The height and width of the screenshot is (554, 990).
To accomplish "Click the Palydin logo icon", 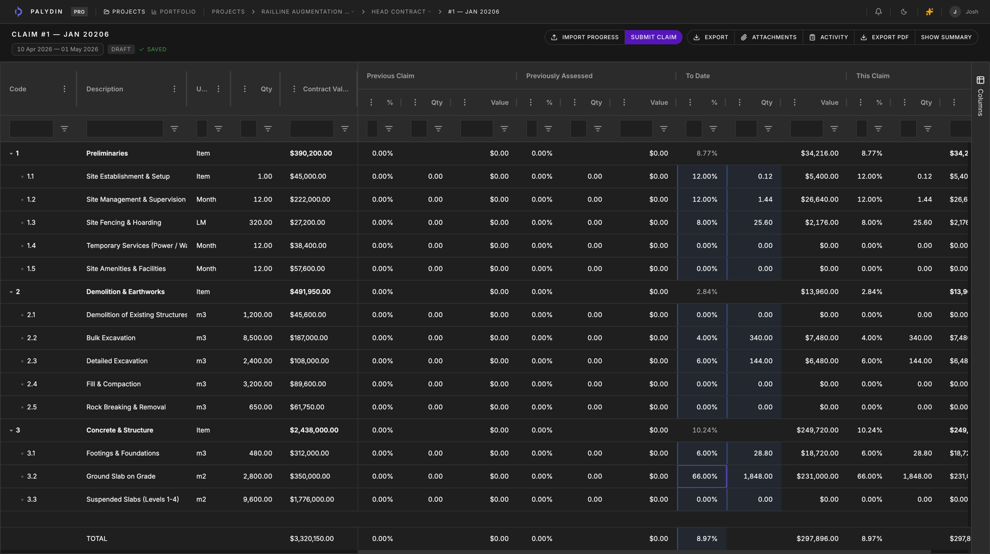I will [x=19, y=12].
